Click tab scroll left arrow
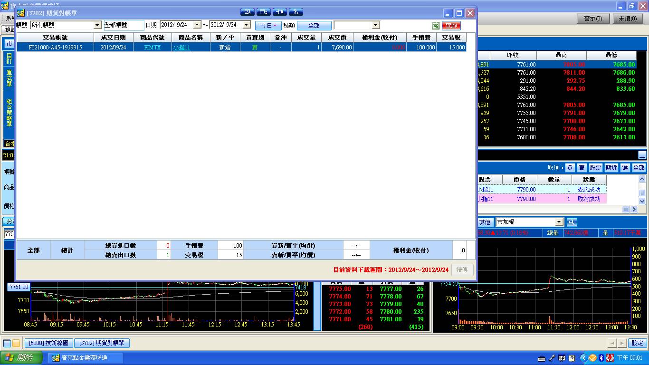The width and height of the screenshot is (649, 365). point(612,343)
